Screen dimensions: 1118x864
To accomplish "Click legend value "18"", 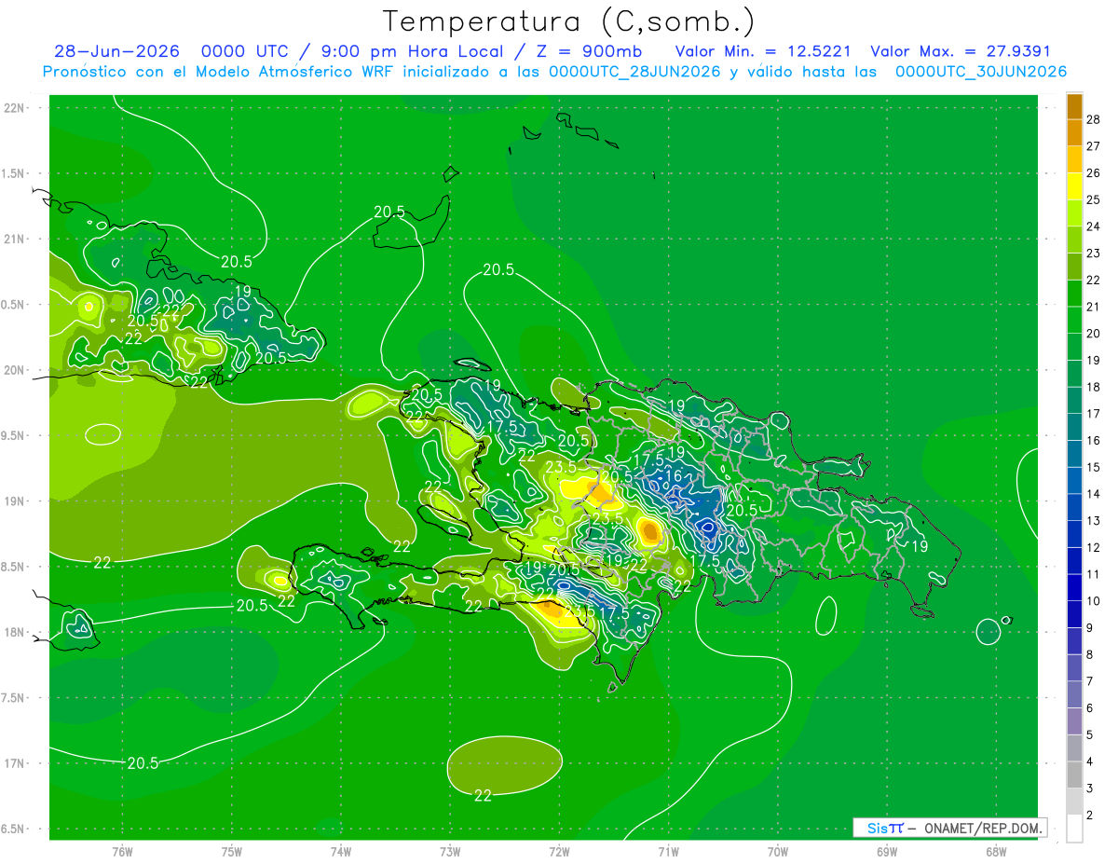I will pyautogui.click(x=1094, y=387).
